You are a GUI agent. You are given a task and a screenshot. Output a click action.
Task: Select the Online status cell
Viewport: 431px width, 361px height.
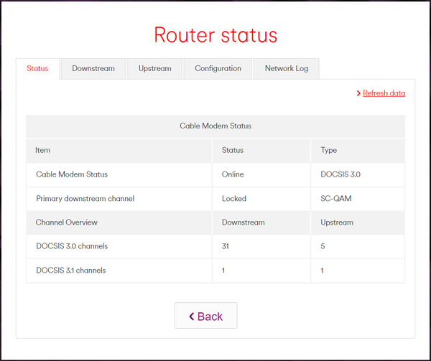tap(233, 174)
